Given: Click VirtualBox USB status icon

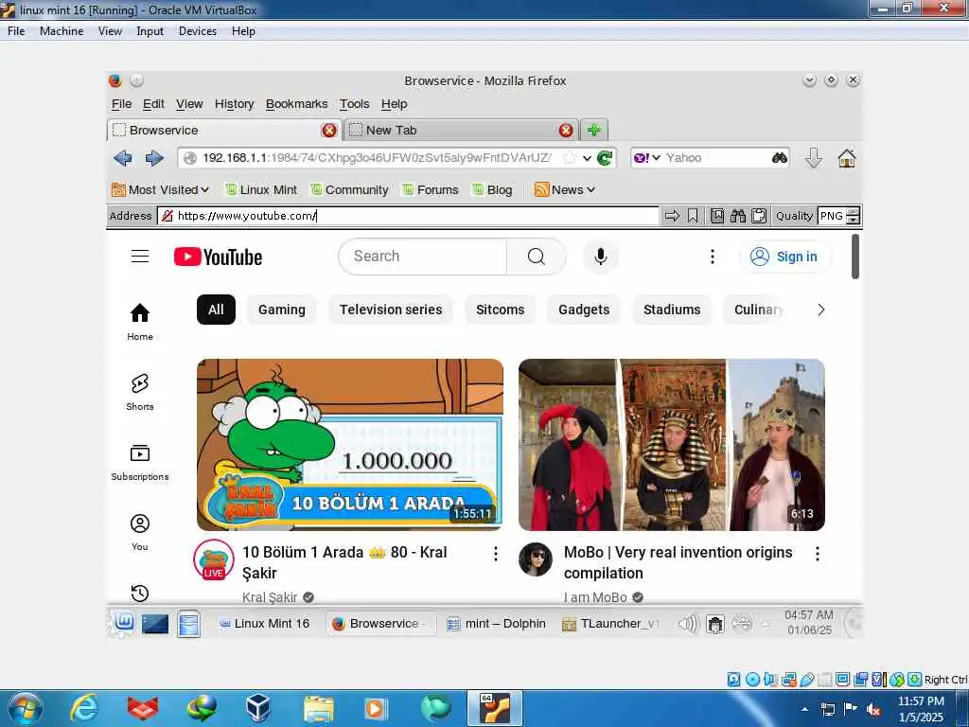Looking at the screenshot, I should coord(807,680).
